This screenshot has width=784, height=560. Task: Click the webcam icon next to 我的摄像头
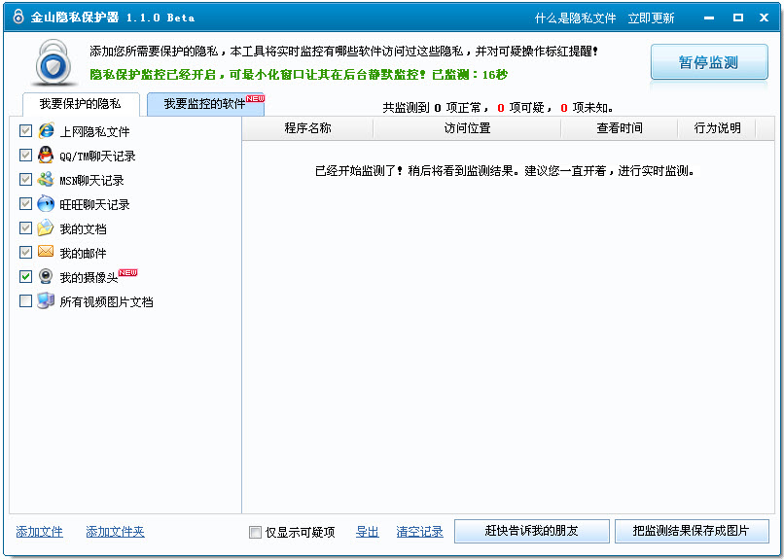[46, 276]
